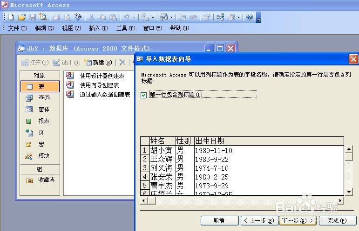Click the Properties toolbar icon
Image resolution: width=359 pixels, height=231 pixels.
point(207,17)
